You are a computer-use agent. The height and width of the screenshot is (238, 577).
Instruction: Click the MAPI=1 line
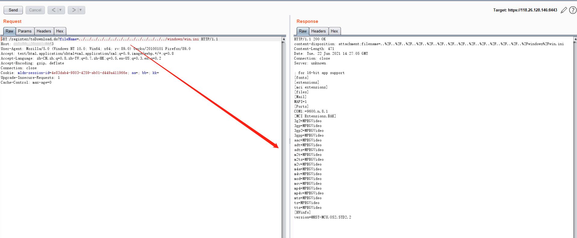301,102
